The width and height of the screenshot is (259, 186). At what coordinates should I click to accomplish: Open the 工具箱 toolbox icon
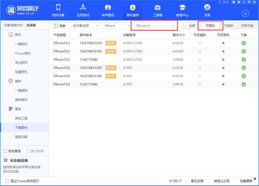[157, 7]
